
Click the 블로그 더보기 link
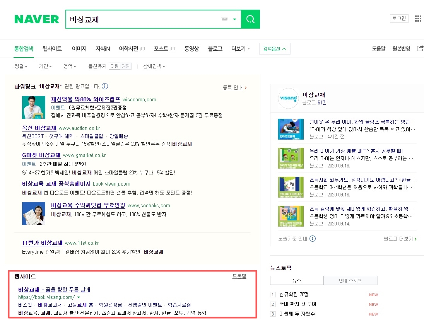coord(400,239)
